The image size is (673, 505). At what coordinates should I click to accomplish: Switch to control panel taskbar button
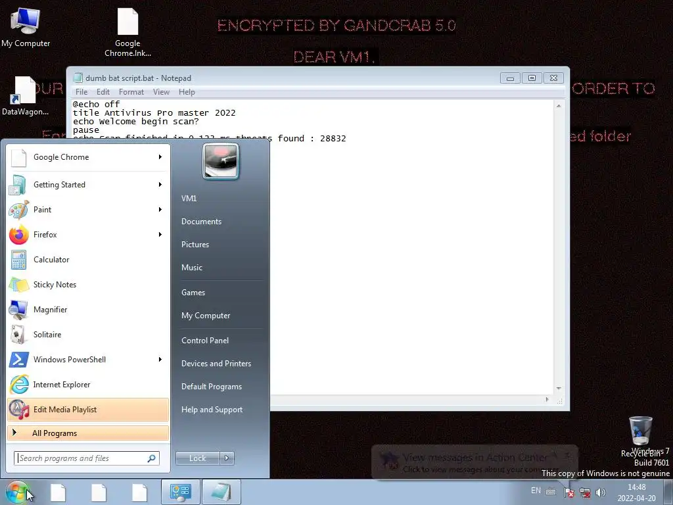(x=180, y=492)
